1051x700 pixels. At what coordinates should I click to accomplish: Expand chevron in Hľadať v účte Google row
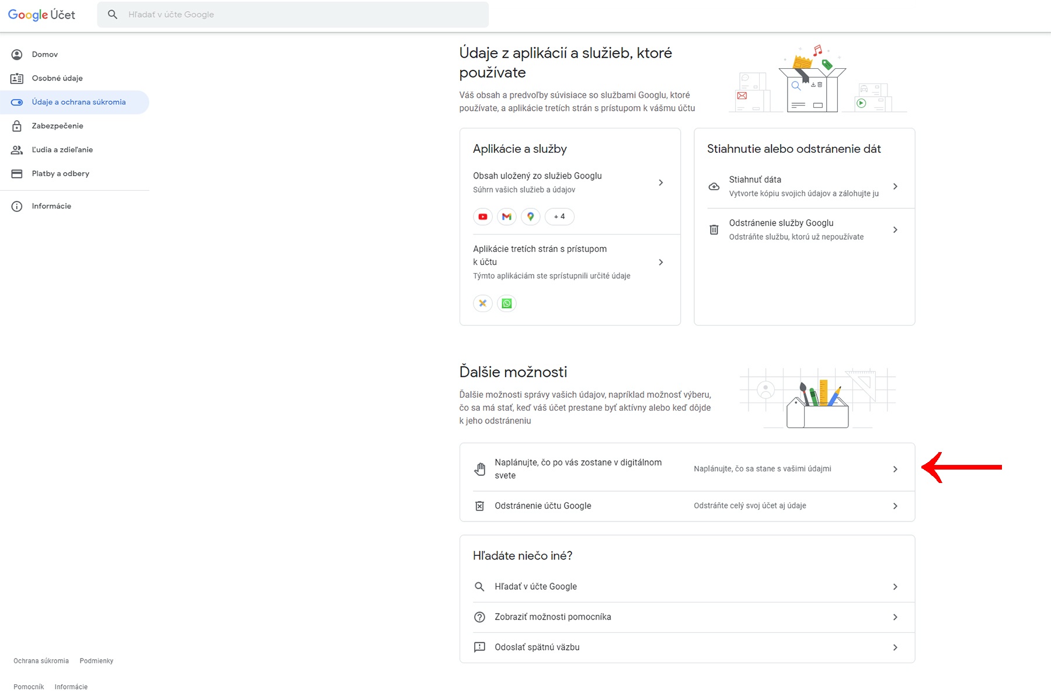[x=895, y=586]
